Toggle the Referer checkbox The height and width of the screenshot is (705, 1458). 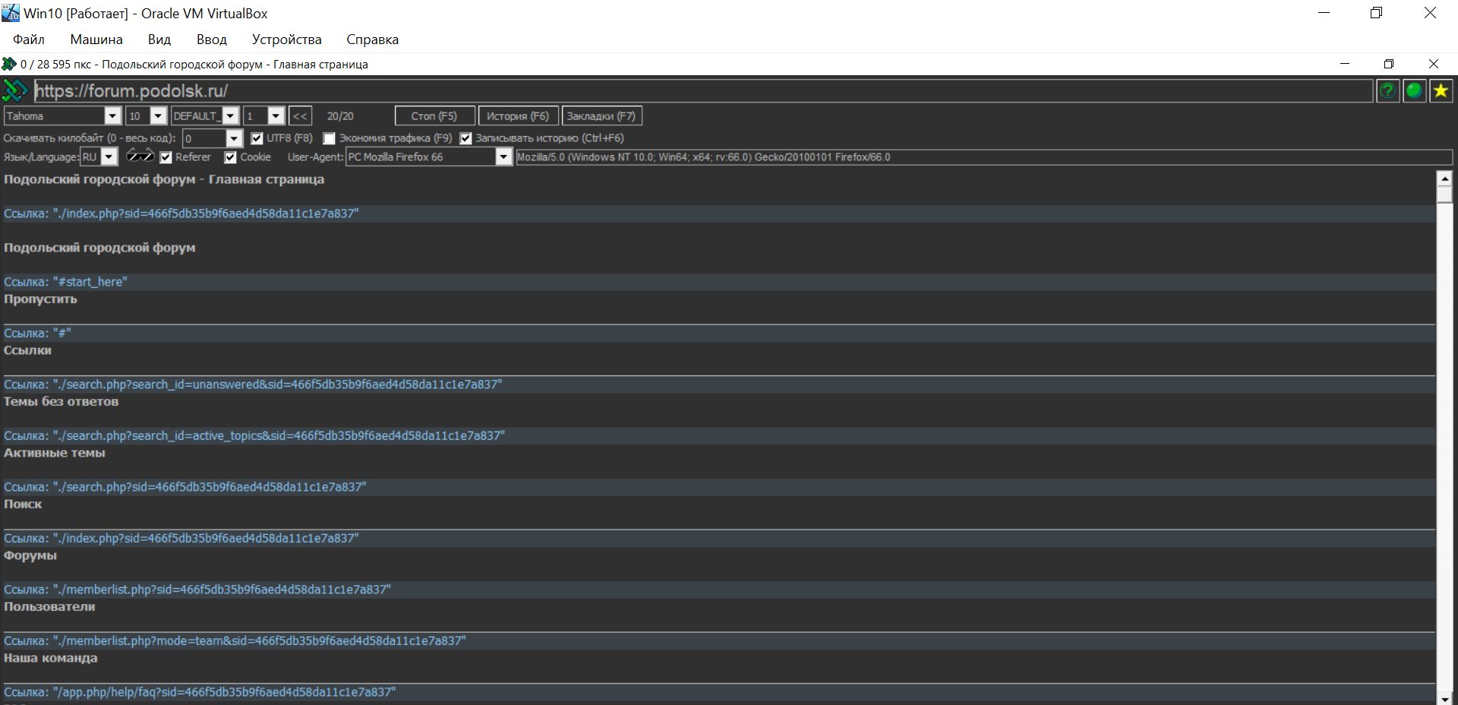[166, 157]
